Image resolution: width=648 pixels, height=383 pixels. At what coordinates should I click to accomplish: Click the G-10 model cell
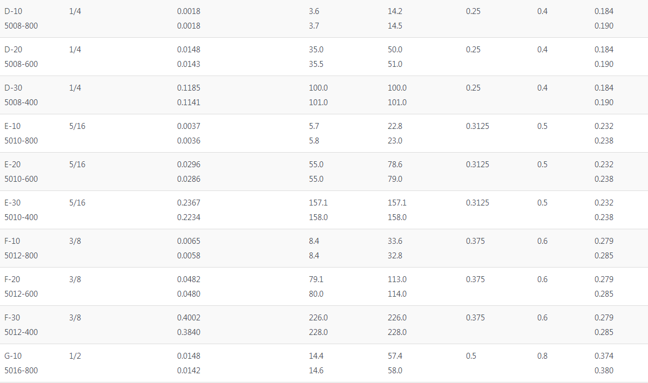point(13,356)
